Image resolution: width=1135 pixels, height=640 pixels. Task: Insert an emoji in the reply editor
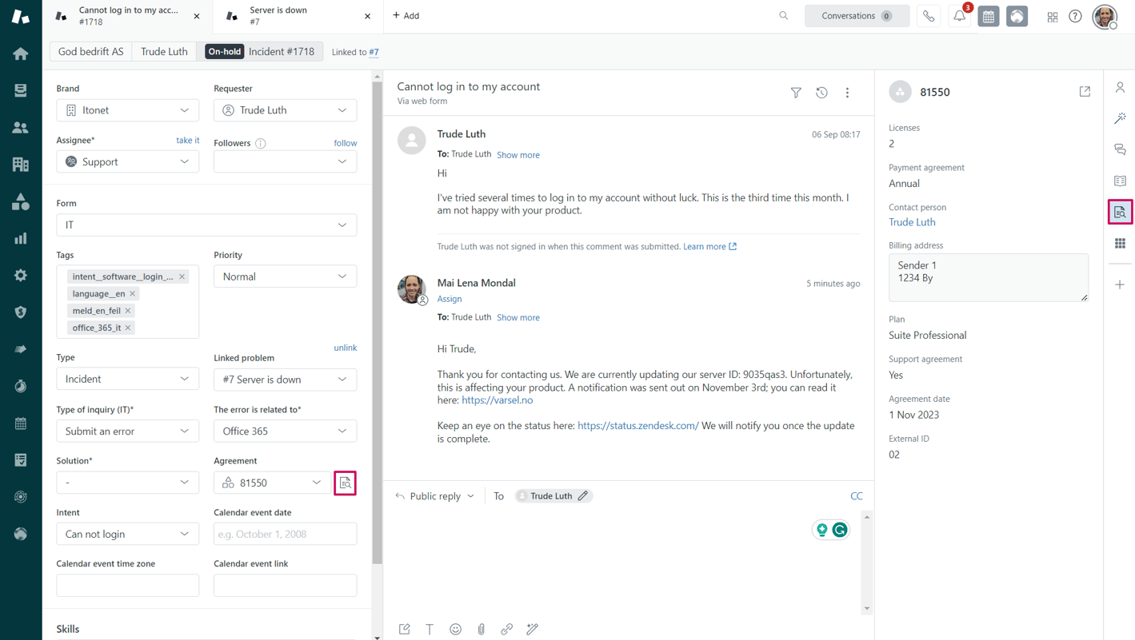coord(455,629)
